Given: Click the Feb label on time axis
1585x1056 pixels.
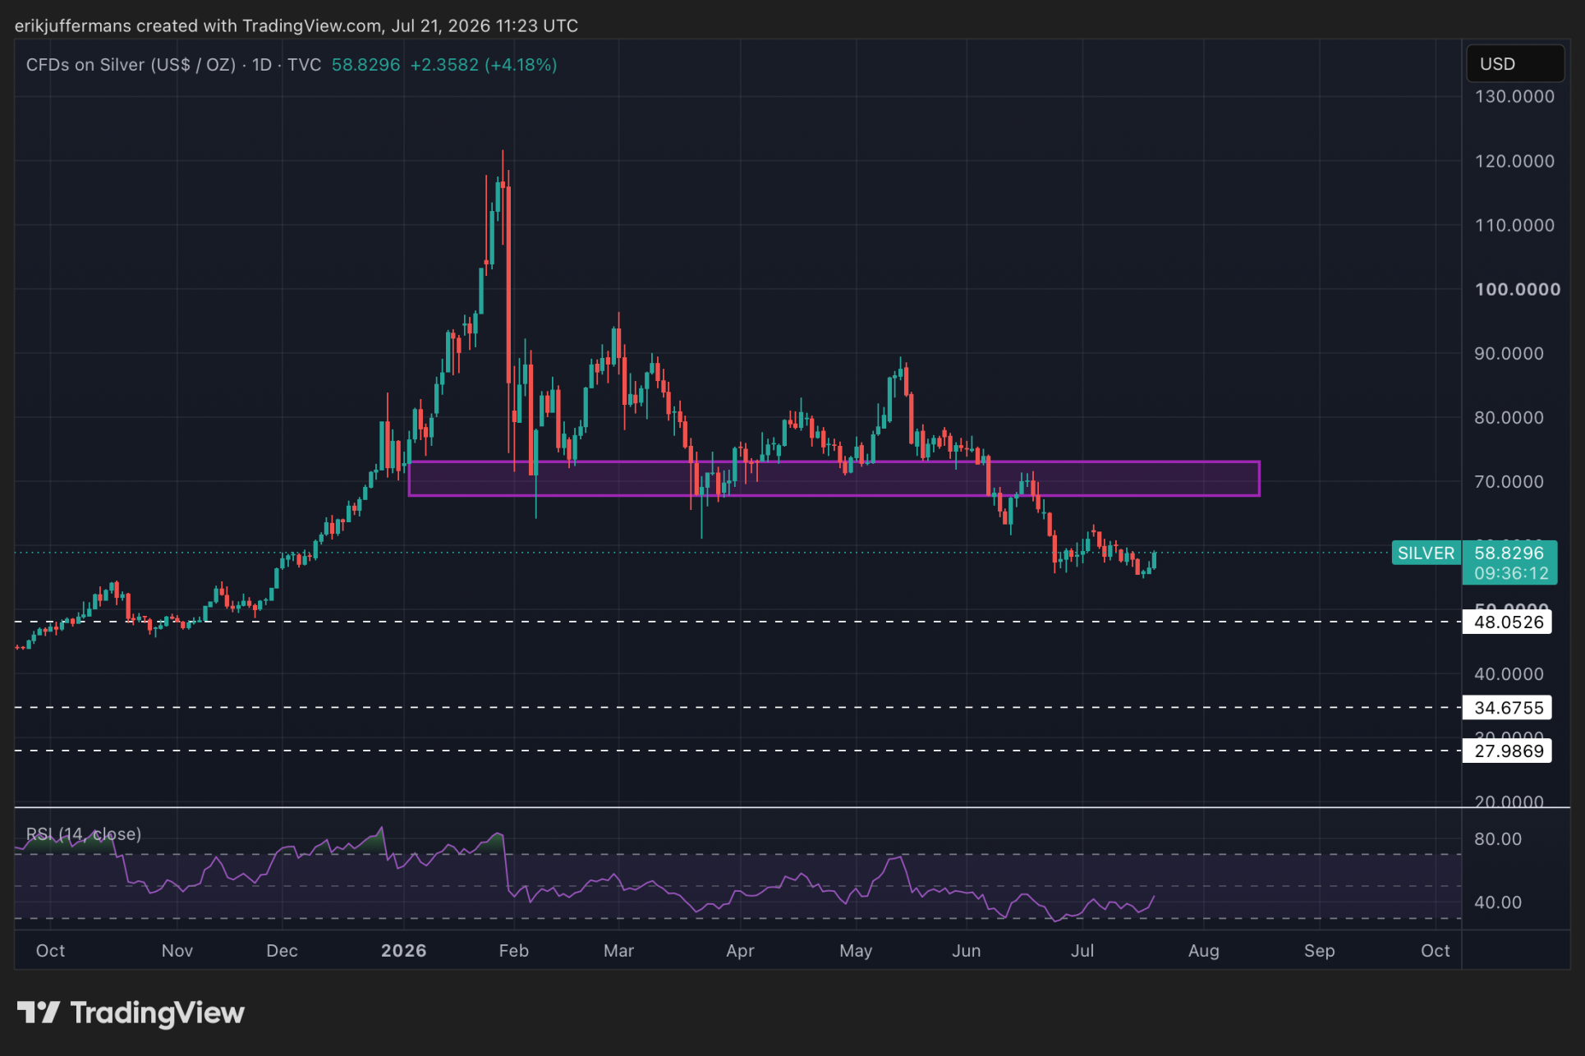Looking at the screenshot, I should [x=513, y=950].
